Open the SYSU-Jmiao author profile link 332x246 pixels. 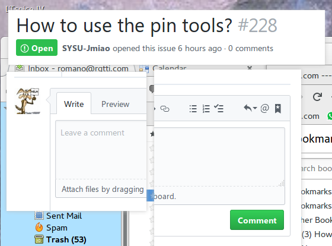[x=86, y=48]
